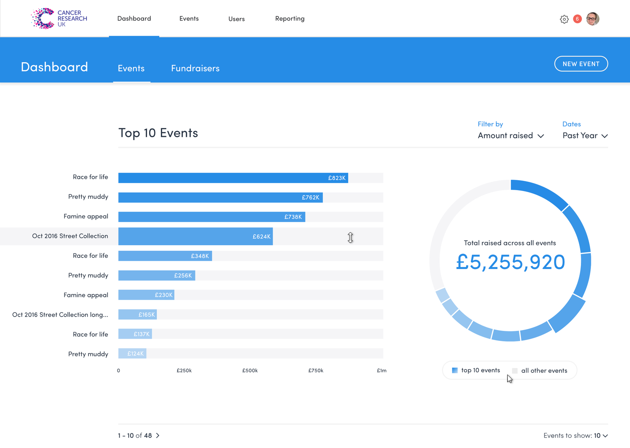This screenshot has height=448, width=630.
Task: Open the settings gear icon
Action: [564, 19]
